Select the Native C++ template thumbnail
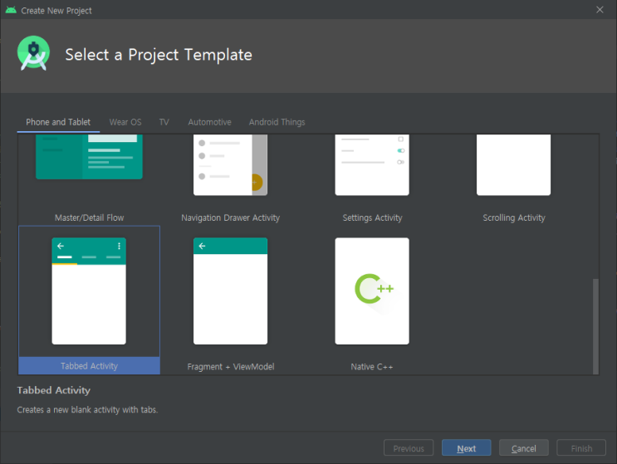Screen dimensions: 617x464 pos(372,291)
